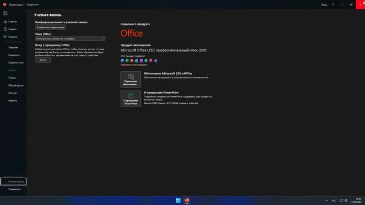Click the volume icon in system tray
Viewport: 365px width, 205px height.
click(x=346, y=200)
